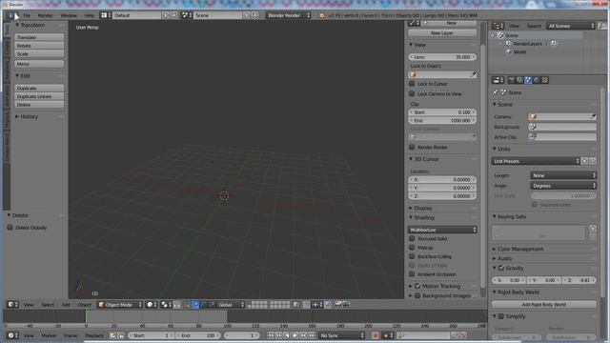Click the Duplicate Linked button
The height and width of the screenshot is (343, 610).
(39, 96)
